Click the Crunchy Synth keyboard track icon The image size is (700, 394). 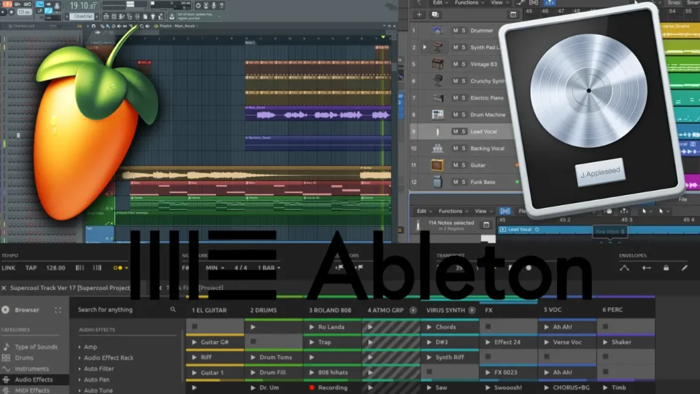click(x=437, y=81)
